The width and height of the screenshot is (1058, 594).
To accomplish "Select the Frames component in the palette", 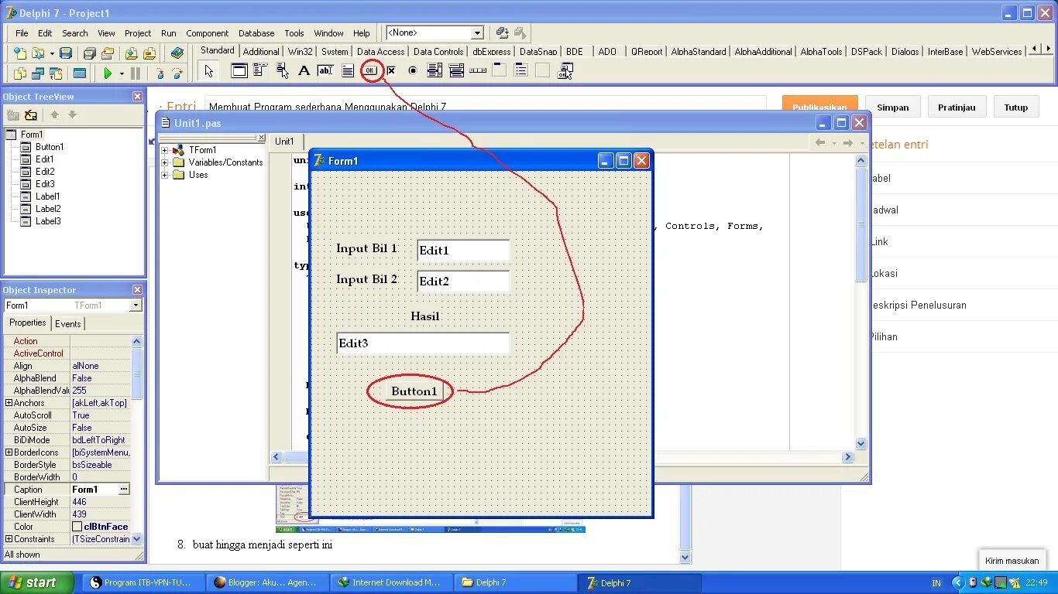I will 239,70.
